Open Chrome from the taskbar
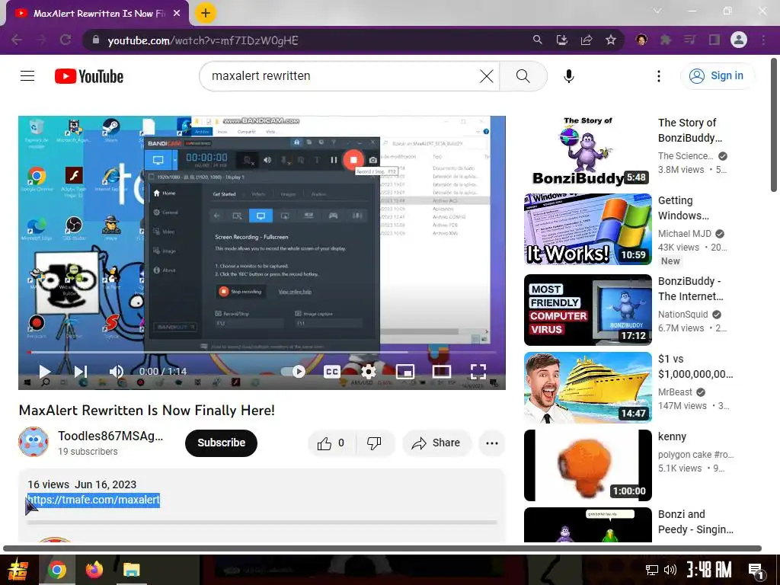 (56, 570)
